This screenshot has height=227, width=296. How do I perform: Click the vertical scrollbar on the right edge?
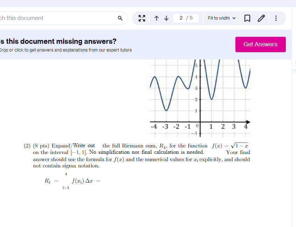[x=295, y=105]
